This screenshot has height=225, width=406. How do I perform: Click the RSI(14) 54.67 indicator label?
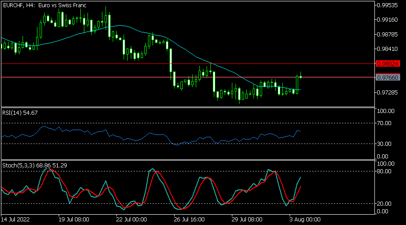[x=20, y=113]
